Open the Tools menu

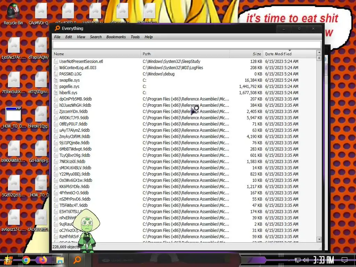point(135,37)
